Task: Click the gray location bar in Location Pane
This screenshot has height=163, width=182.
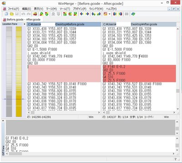Action: coord(9,72)
